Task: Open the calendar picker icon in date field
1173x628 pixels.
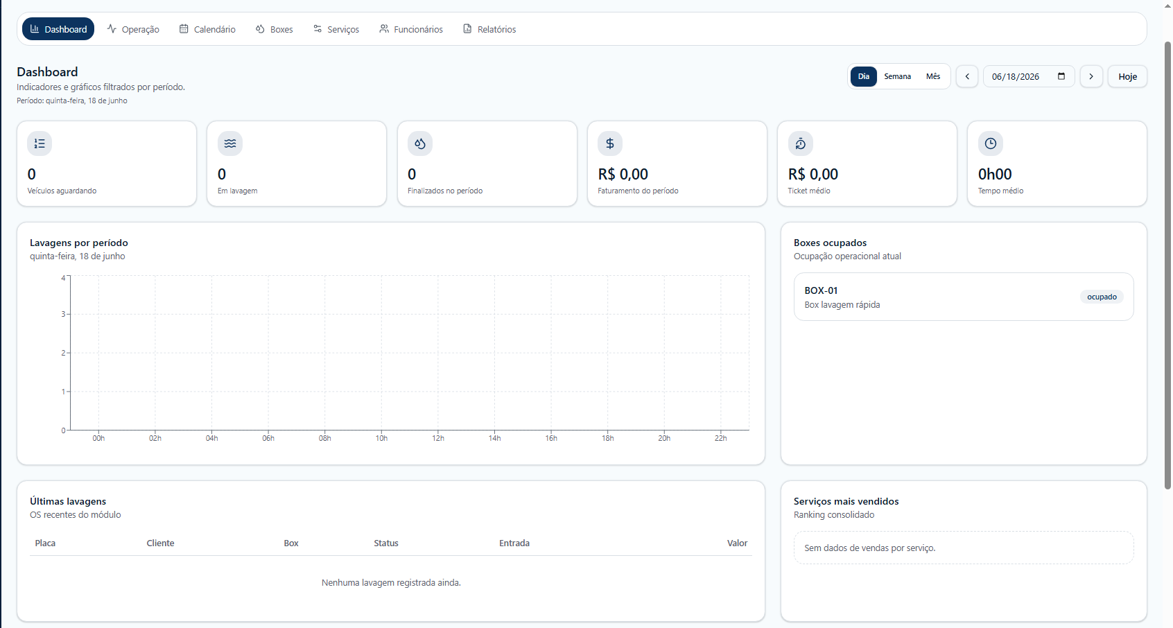Action: coord(1061,76)
